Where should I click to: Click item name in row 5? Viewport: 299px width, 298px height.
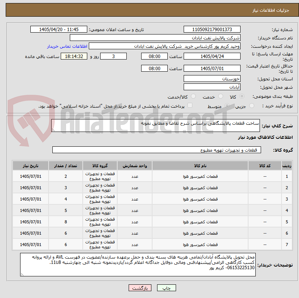point(200,222)
